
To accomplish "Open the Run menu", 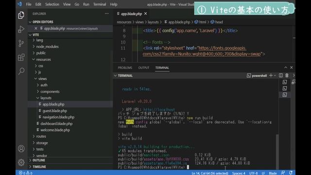I will click(86, 4).
